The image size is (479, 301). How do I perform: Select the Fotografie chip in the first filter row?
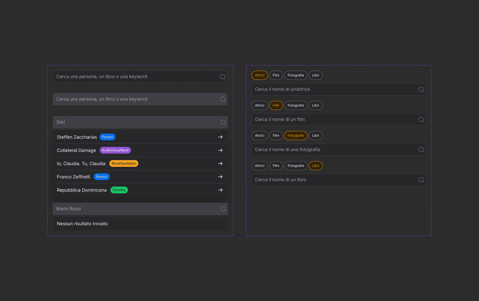pyautogui.click(x=296, y=75)
